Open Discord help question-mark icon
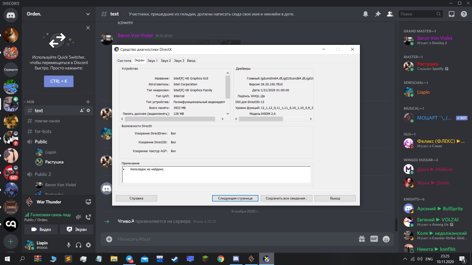The image size is (472, 265). click(x=464, y=14)
